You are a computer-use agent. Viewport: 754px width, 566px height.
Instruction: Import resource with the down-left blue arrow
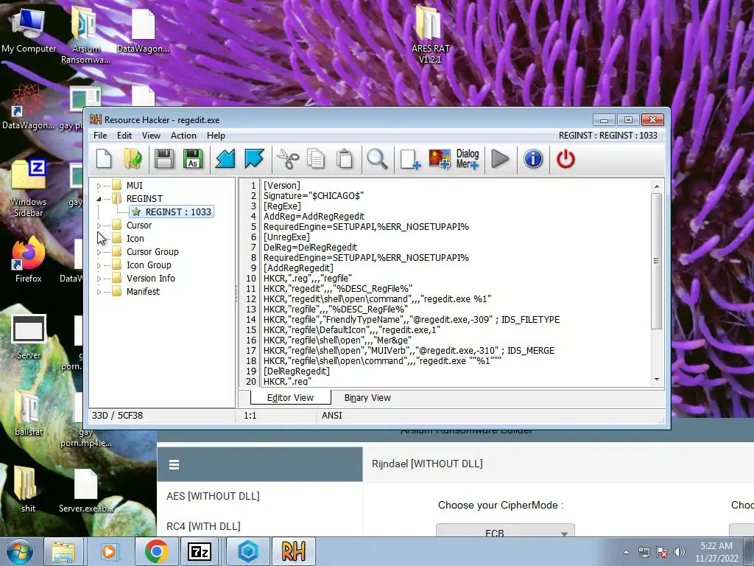pos(225,159)
